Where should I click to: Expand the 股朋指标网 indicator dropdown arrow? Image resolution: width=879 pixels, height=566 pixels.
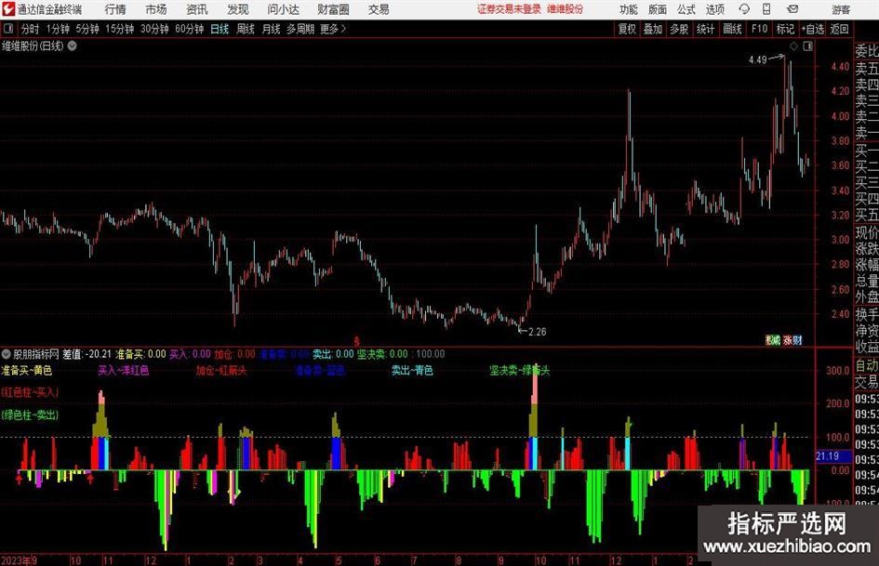tap(7, 354)
